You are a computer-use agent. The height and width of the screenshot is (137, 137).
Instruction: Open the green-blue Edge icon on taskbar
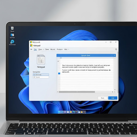click(74, 112)
